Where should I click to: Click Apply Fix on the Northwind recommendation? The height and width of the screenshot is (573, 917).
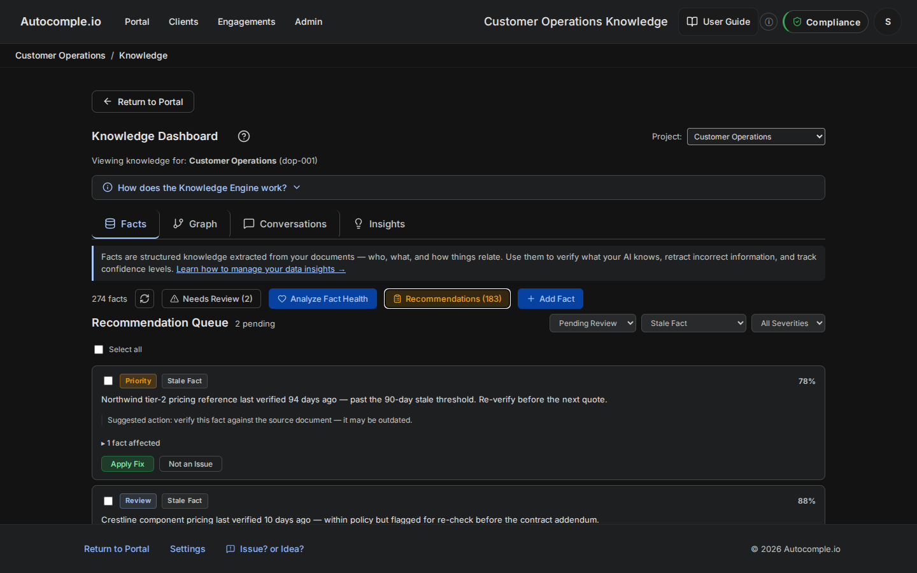(x=127, y=464)
